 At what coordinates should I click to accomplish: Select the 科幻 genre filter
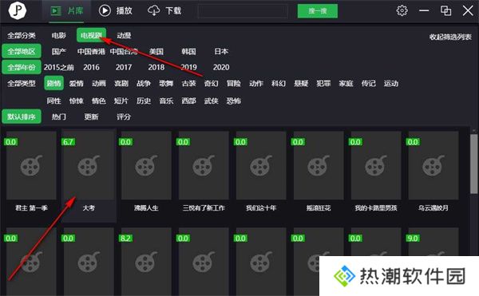tap(279, 83)
